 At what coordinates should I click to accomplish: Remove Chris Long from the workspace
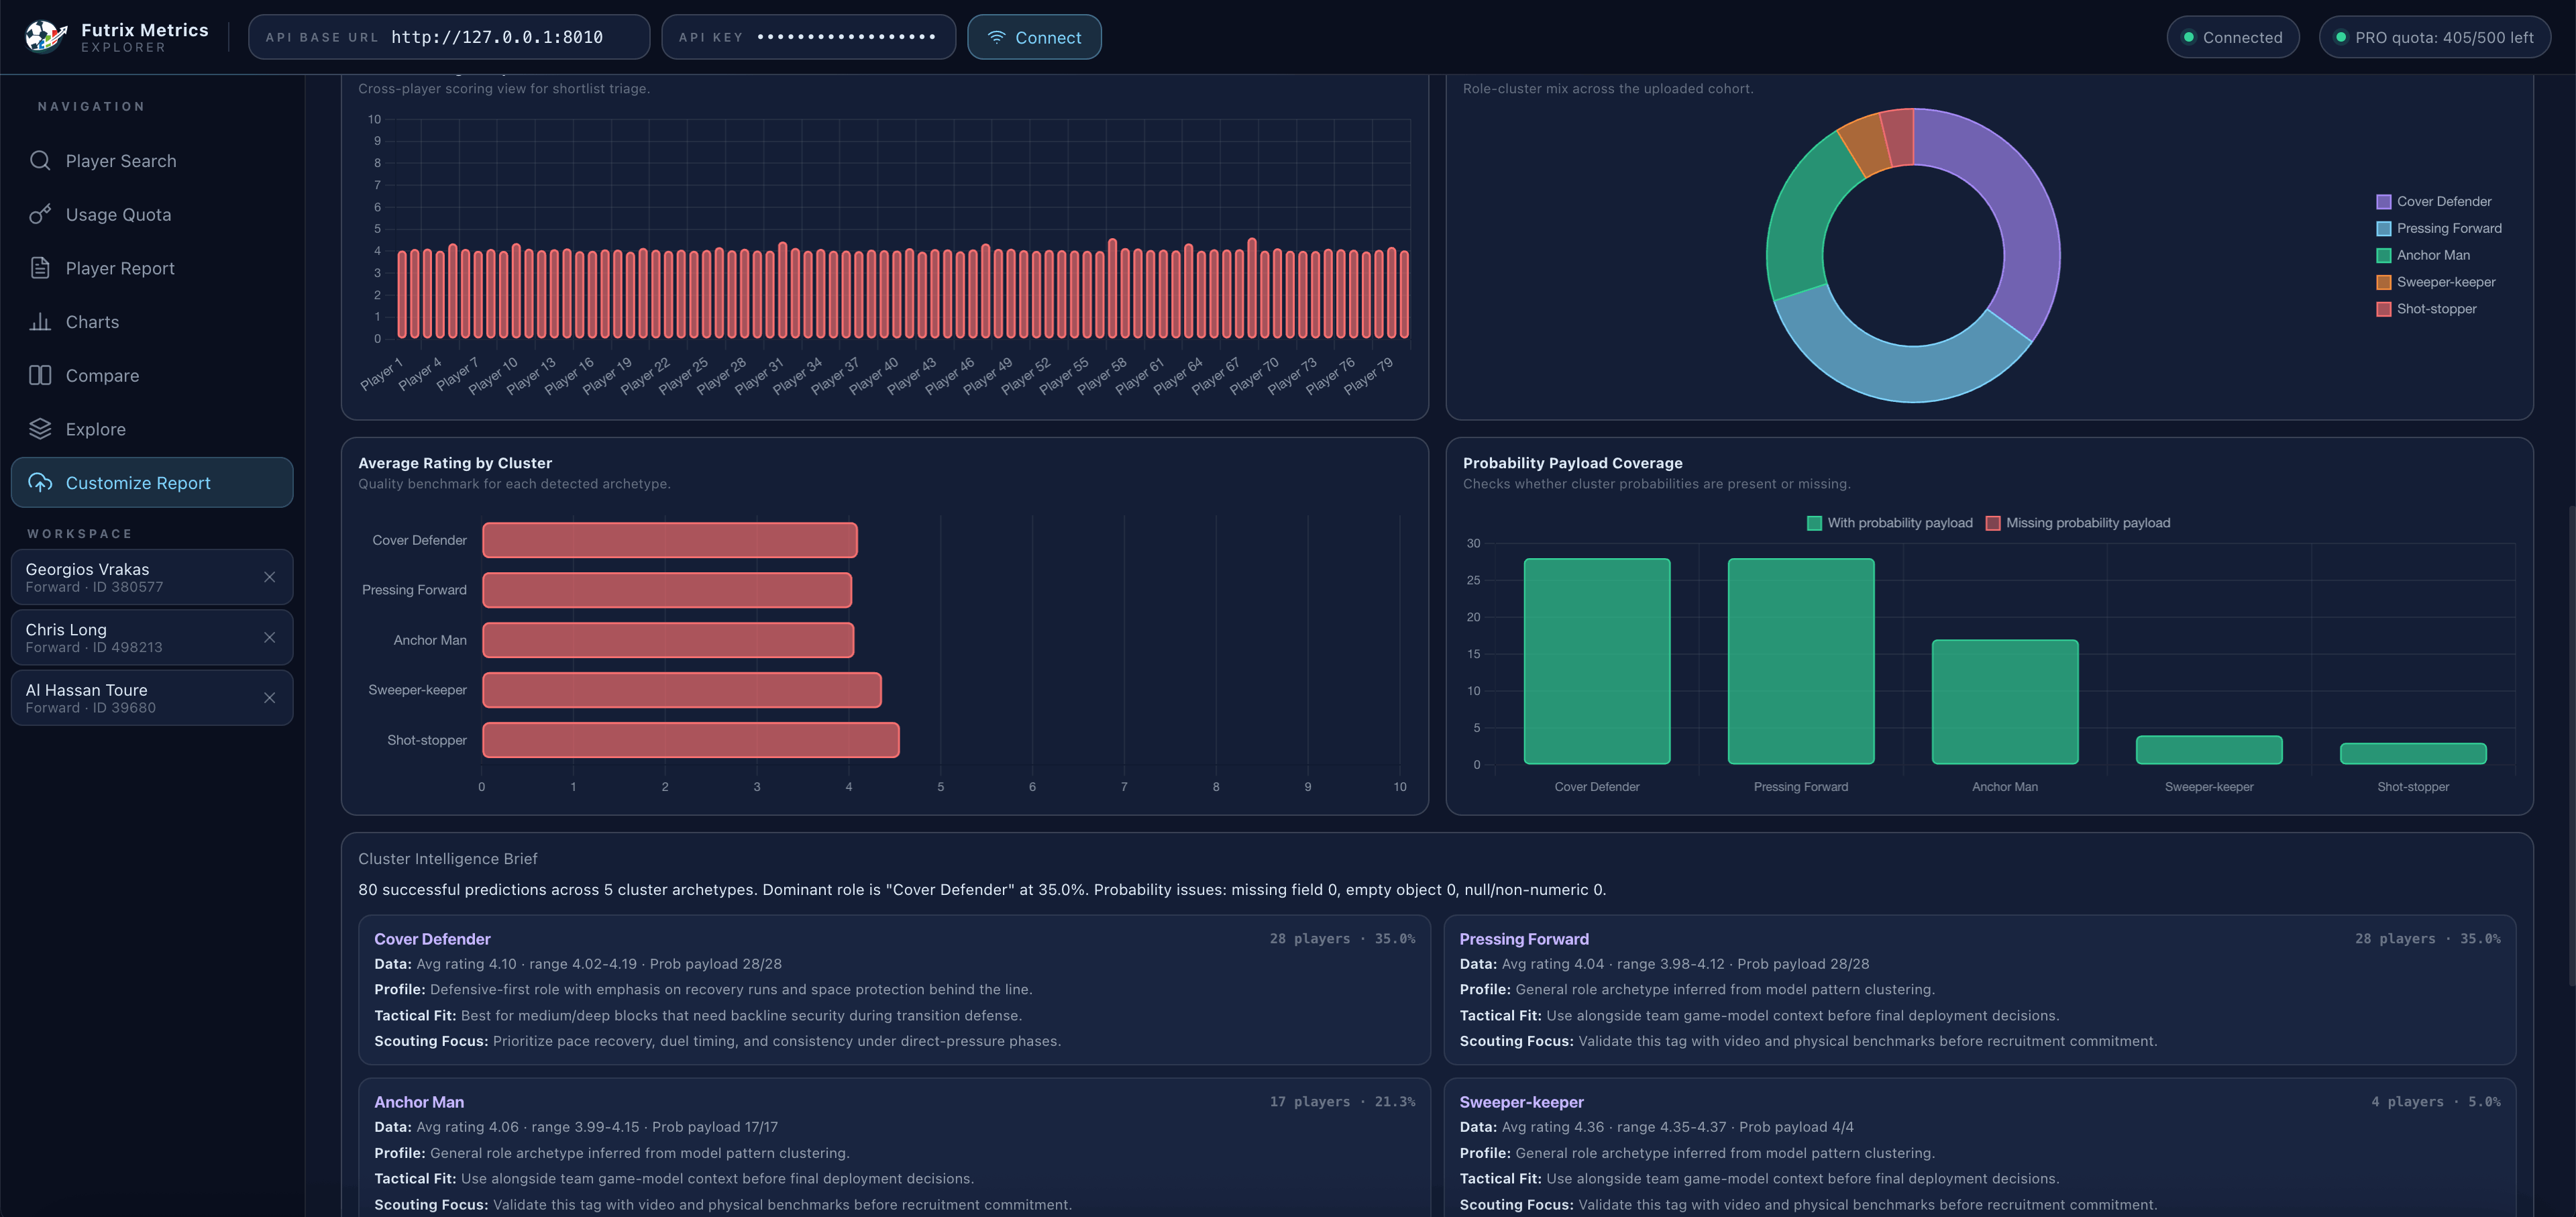click(270, 637)
